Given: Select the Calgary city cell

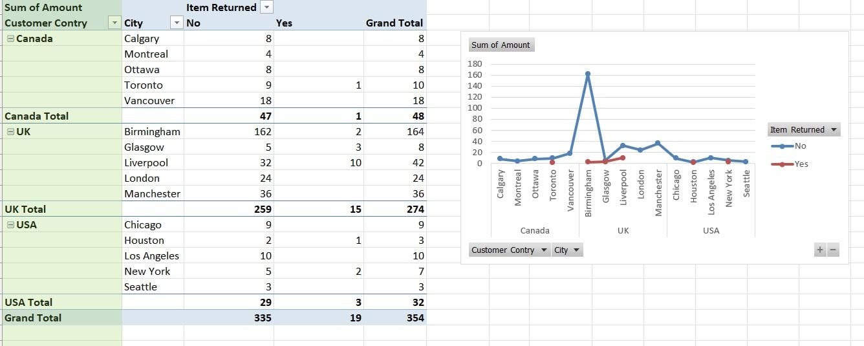Looking at the screenshot, I should 153,39.
